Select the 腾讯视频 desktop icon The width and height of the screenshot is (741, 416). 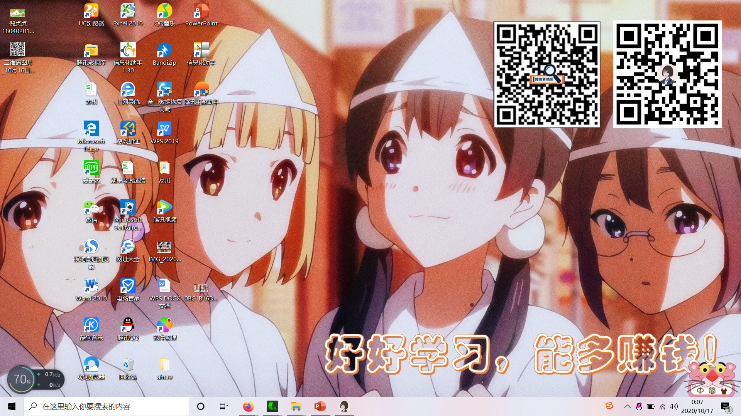tap(165, 211)
